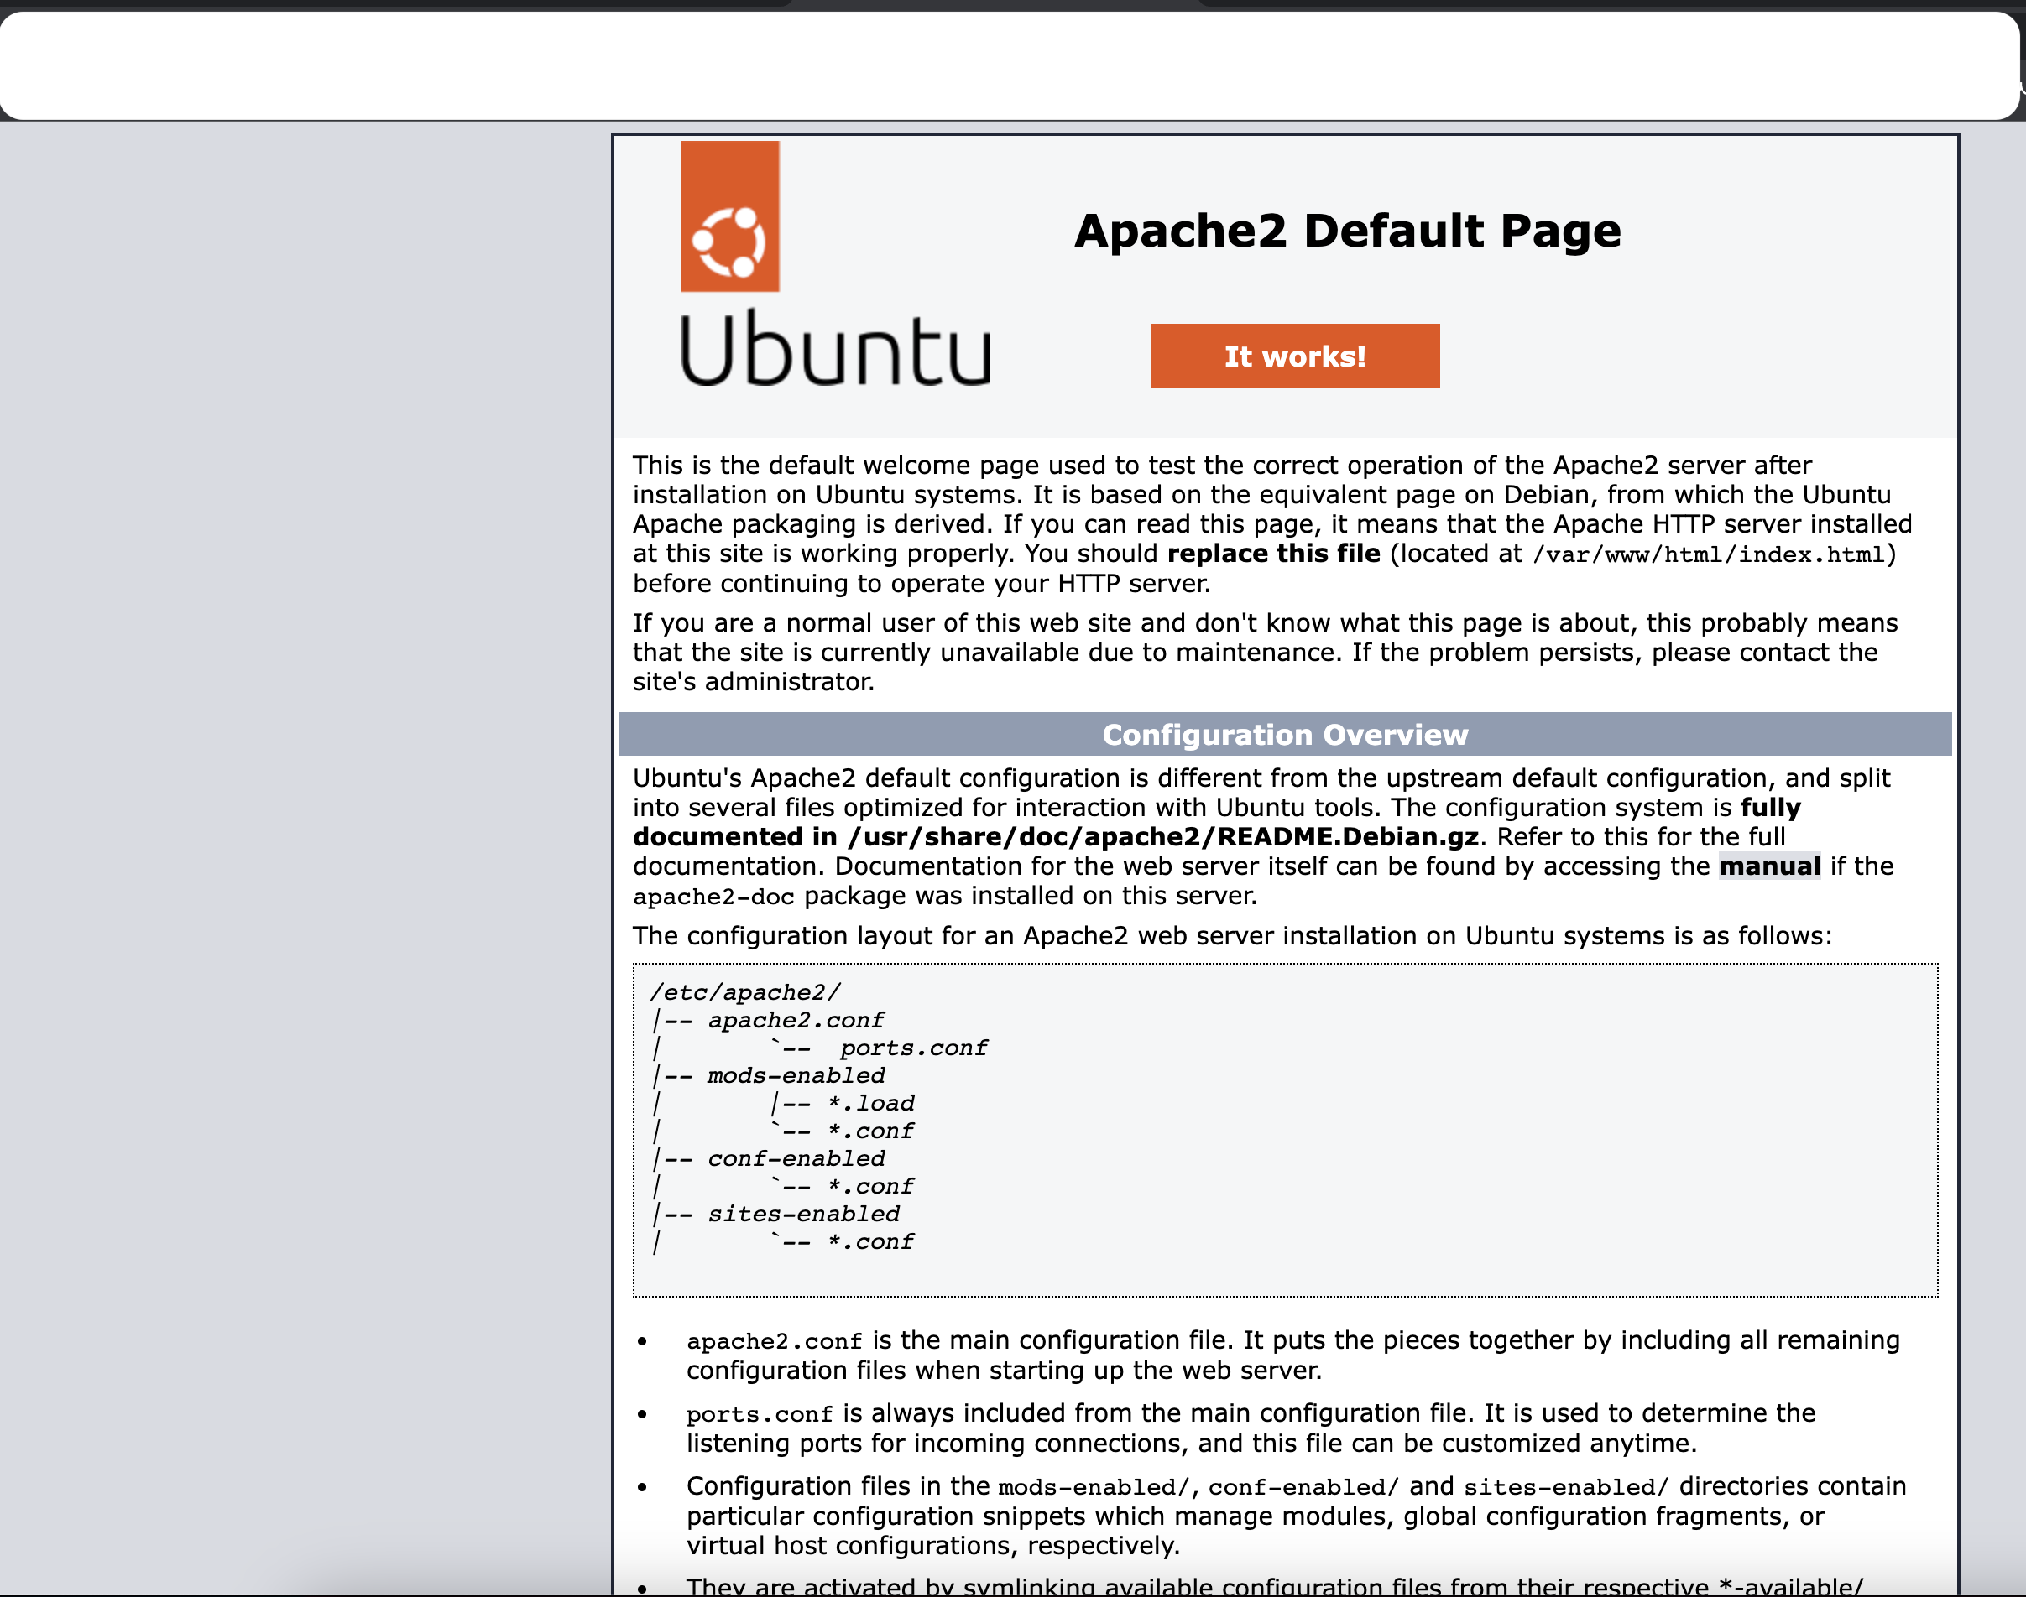Click the bold replace this file text

pyautogui.click(x=1273, y=554)
